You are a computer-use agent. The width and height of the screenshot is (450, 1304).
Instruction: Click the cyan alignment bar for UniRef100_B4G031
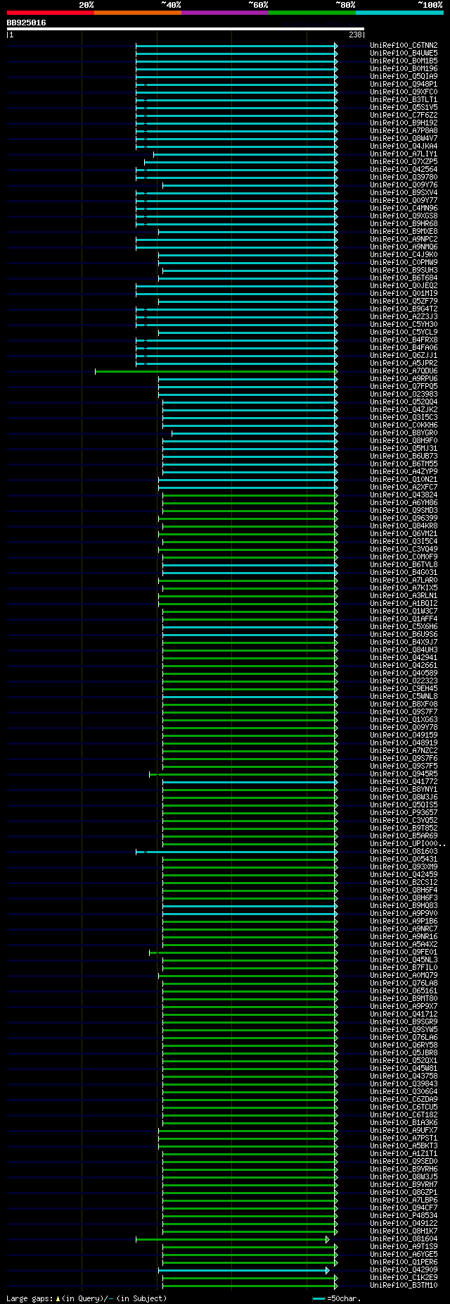click(x=250, y=573)
